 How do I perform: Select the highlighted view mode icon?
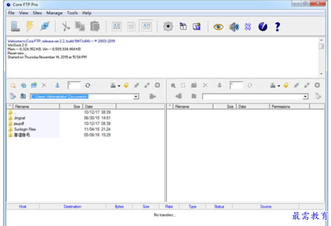click(146, 27)
